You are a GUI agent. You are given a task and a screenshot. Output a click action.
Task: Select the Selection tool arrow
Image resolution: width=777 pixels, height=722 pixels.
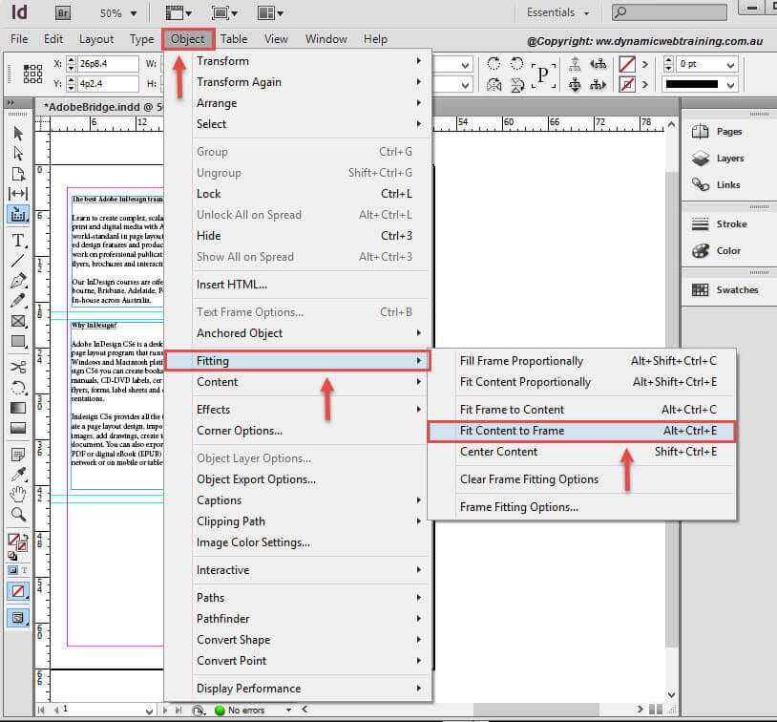18,134
